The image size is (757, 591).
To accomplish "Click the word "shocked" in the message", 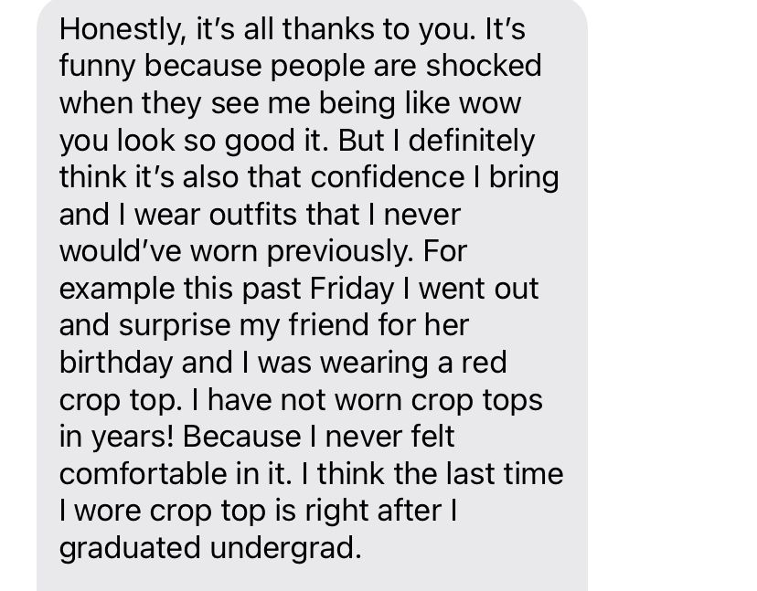I will [484, 66].
